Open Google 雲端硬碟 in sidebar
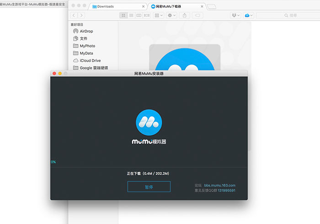320x224 pixels. tap(91, 68)
